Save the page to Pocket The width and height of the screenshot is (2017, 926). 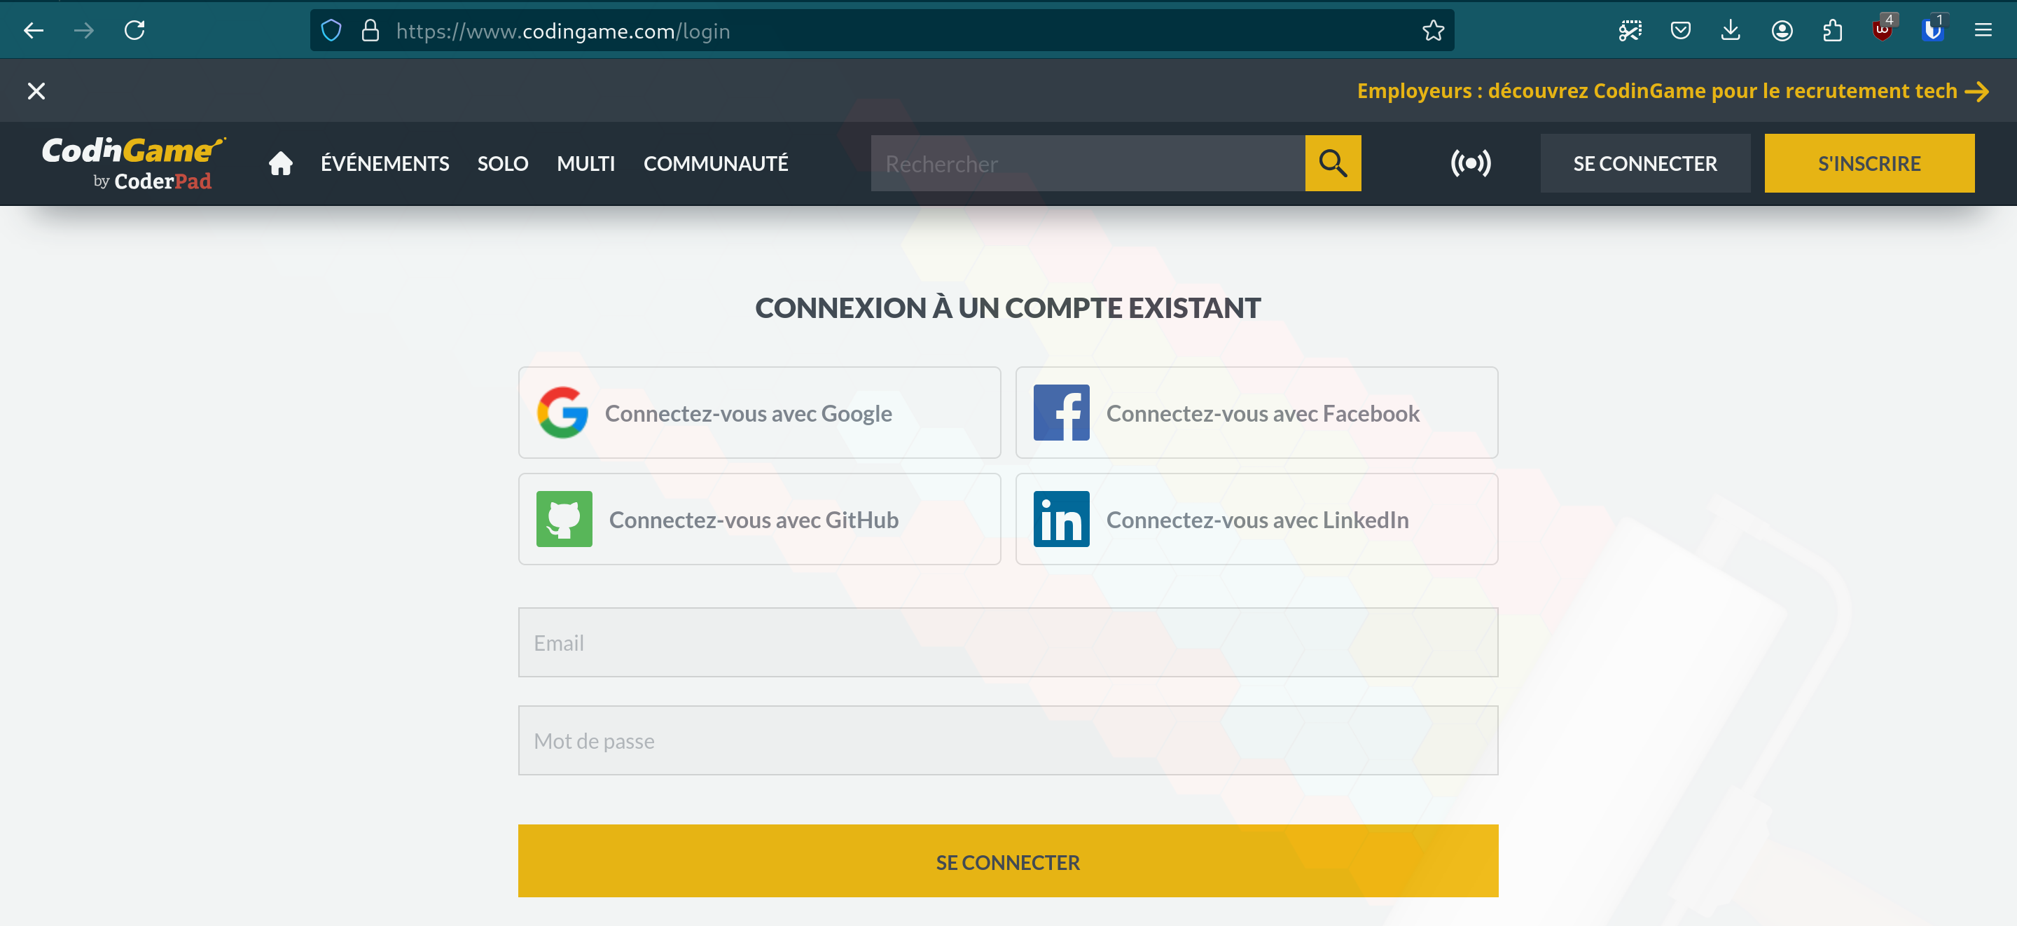(x=1680, y=31)
